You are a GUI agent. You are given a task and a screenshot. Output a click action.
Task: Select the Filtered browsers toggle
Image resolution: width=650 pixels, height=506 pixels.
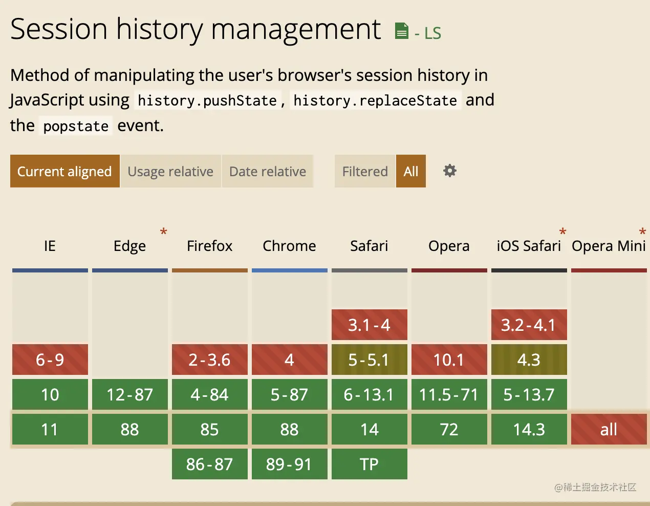click(x=365, y=171)
